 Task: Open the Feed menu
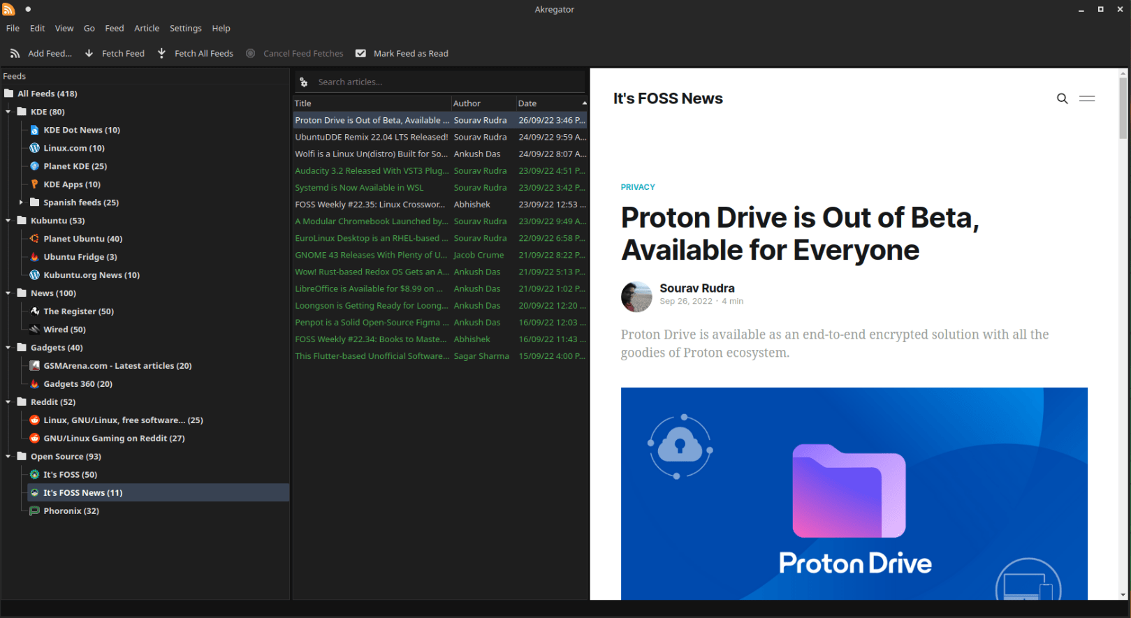point(115,29)
